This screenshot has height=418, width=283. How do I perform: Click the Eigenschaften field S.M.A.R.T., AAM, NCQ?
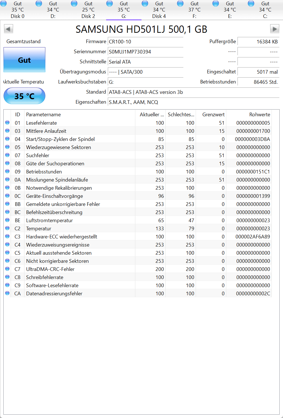(193, 102)
